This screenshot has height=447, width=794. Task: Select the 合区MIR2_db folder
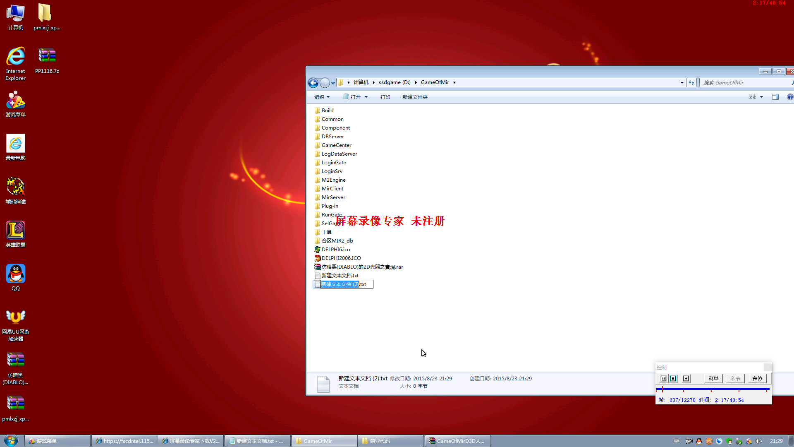[x=334, y=241]
